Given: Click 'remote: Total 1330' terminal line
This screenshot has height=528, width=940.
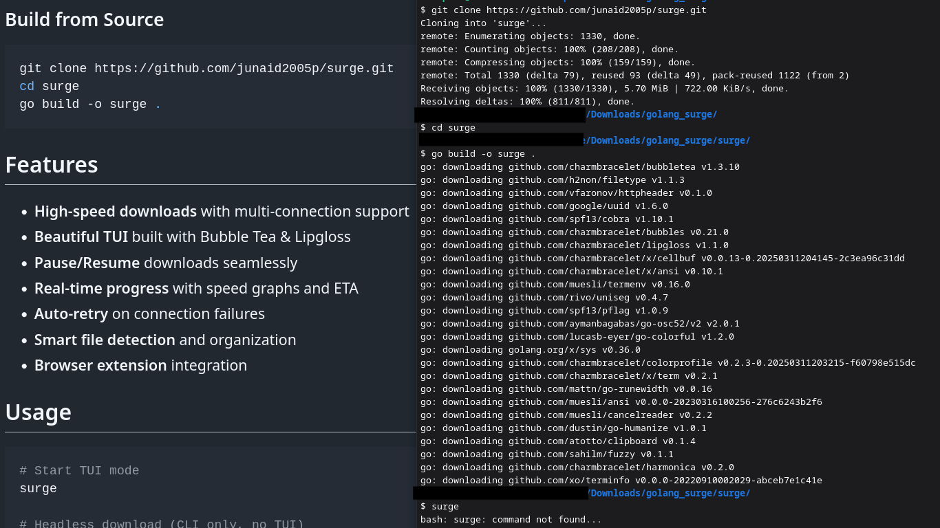Looking at the screenshot, I should pos(634,76).
